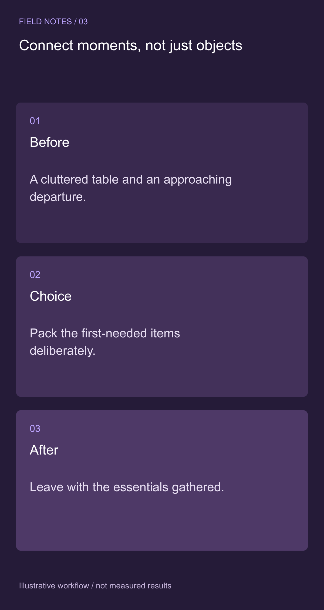The width and height of the screenshot is (324, 610).
Task: Select the Before heading
Action: (49, 142)
